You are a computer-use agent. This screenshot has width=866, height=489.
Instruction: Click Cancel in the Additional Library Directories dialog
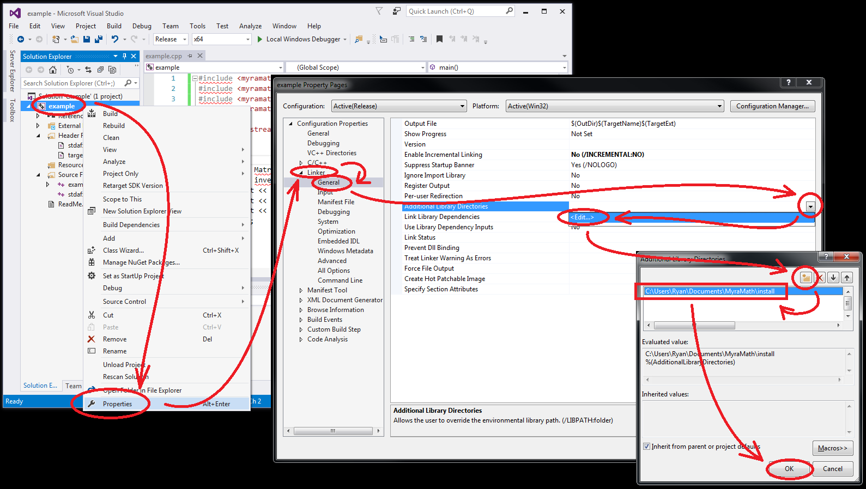[832, 469]
